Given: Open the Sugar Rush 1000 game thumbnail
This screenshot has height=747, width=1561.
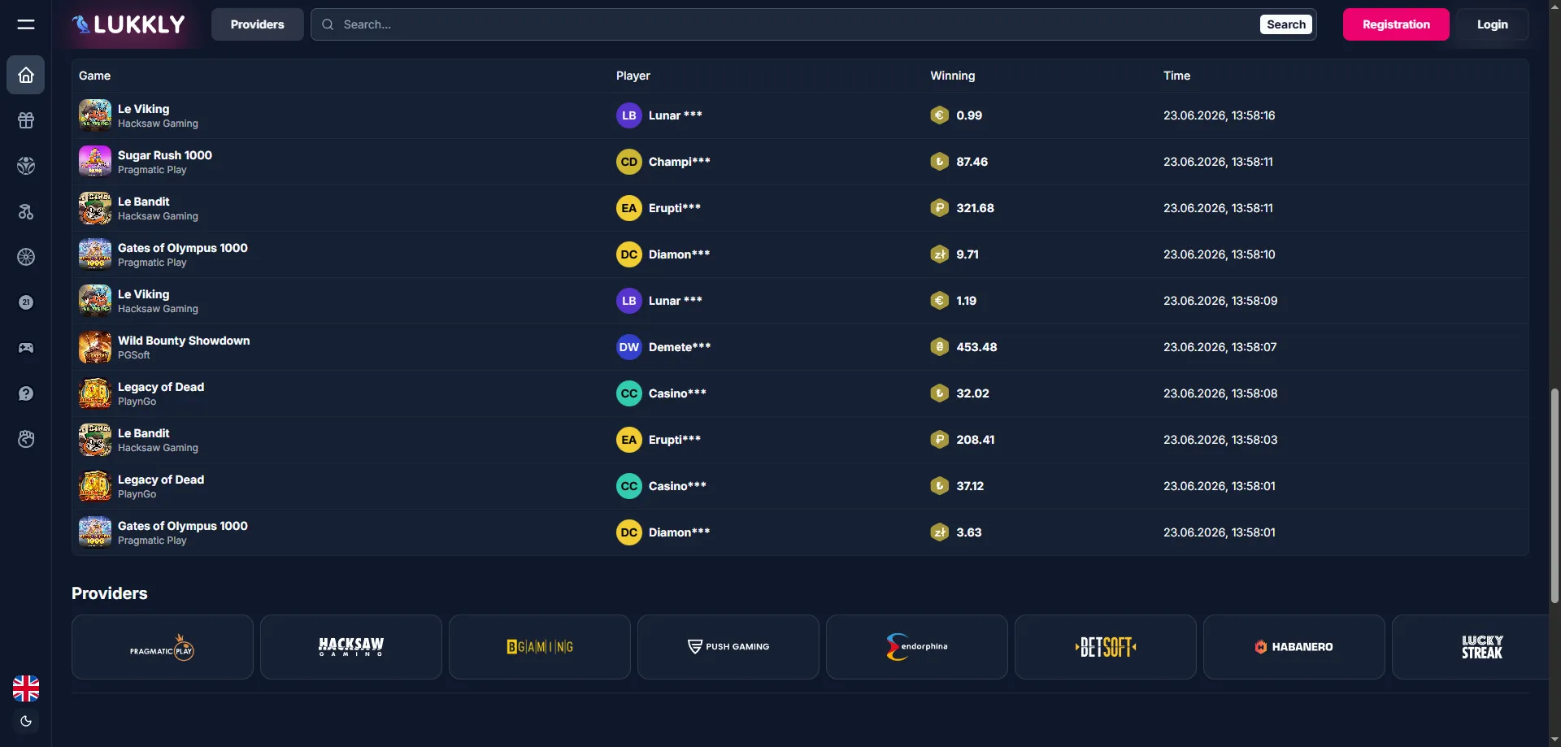Looking at the screenshot, I should (x=95, y=162).
